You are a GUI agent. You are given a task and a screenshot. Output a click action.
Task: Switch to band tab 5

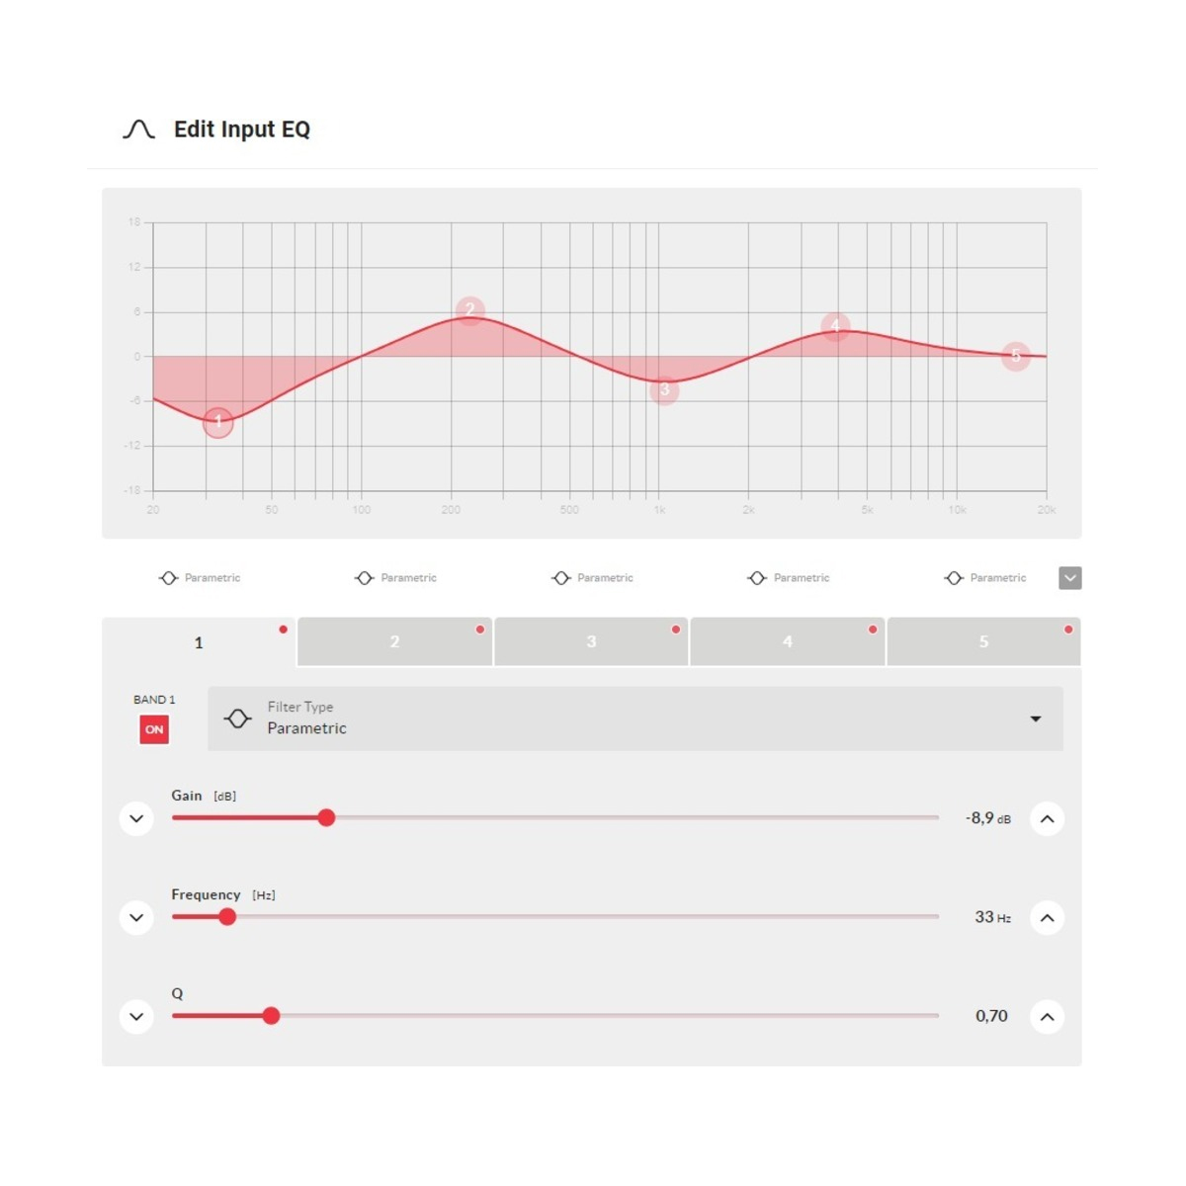point(983,641)
